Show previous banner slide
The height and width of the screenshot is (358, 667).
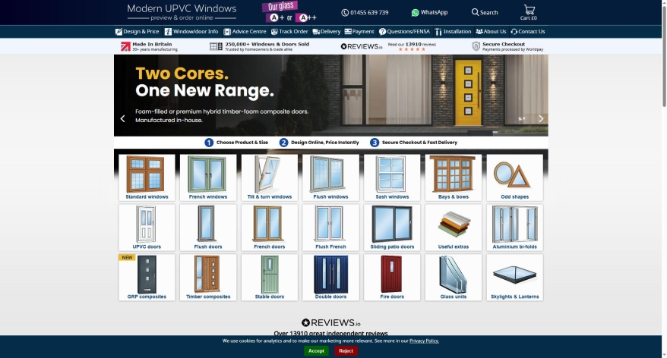[122, 119]
